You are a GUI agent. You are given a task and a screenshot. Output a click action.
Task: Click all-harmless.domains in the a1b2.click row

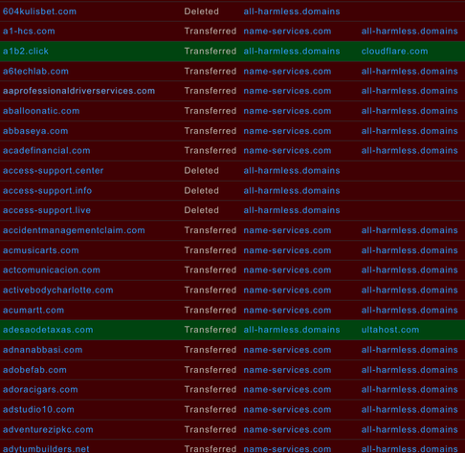[x=292, y=52]
